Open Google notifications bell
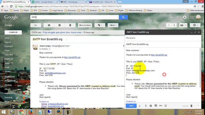205x115 pixels. pos(185,17)
